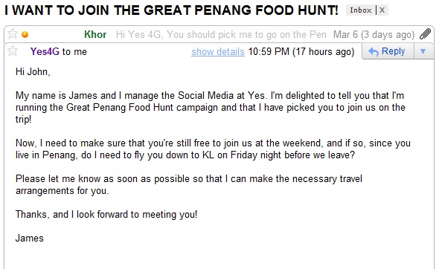Image resolution: width=439 pixels, height=269 pixels.
Task: Click the paperclip attachment icon
Action: (425, 34)
